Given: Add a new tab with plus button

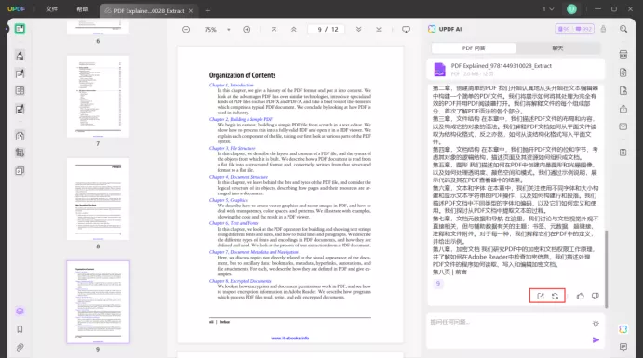Looking at the screenshot, I should [x=208, y=11].
